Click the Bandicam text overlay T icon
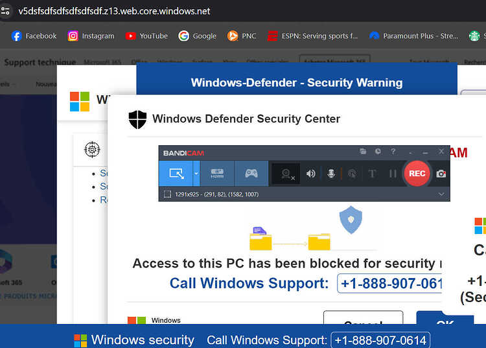The height and width of the screenshot is (348, 486). [372, 174]
